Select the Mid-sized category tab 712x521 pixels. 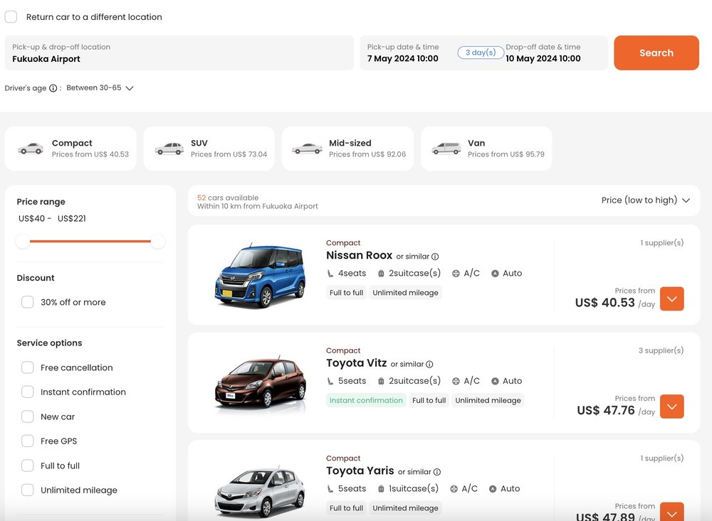tap(348, 149)
